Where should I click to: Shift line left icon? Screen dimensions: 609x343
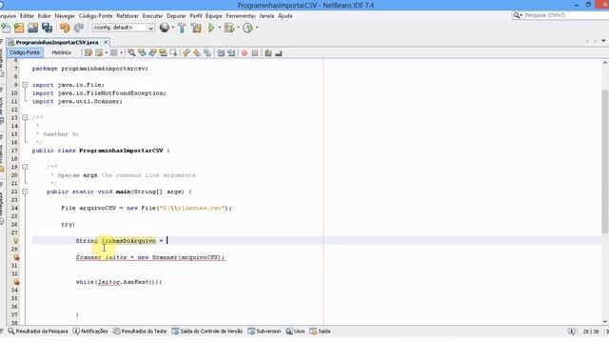(x=221, y=53)
